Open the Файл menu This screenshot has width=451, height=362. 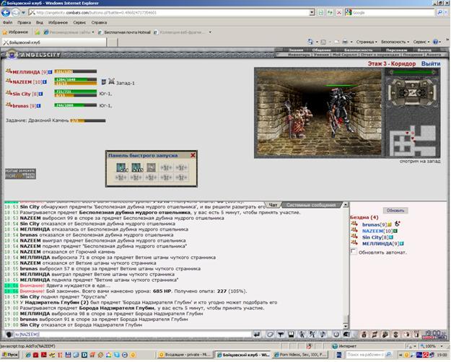pos(7,22)
